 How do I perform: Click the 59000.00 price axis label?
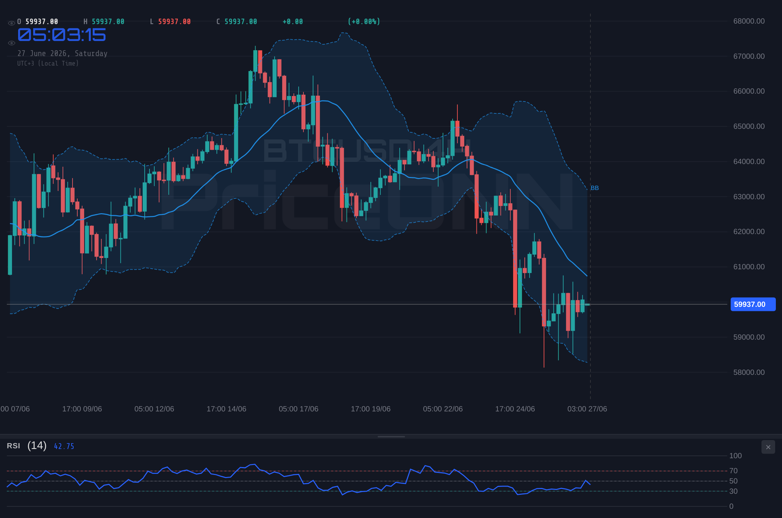(749, 337)
